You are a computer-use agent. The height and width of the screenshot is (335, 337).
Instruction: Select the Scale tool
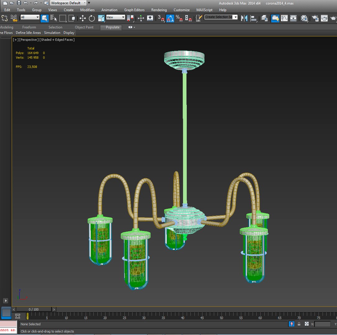tap(101, 18)
